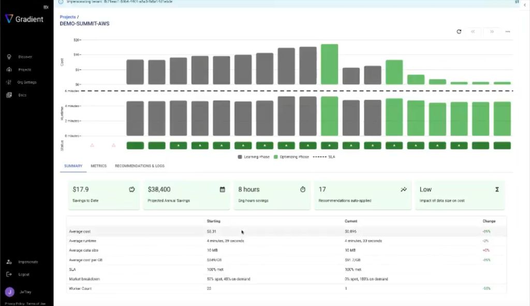Click the Gradient logo
Screen dimensions: 530x306
point(24,19)
